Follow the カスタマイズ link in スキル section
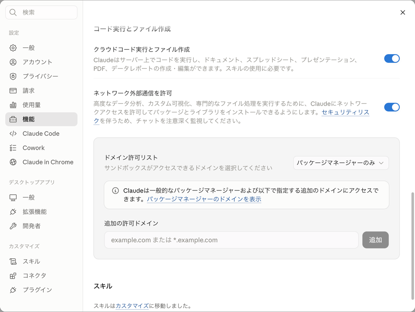 click(x=132, y=306)
